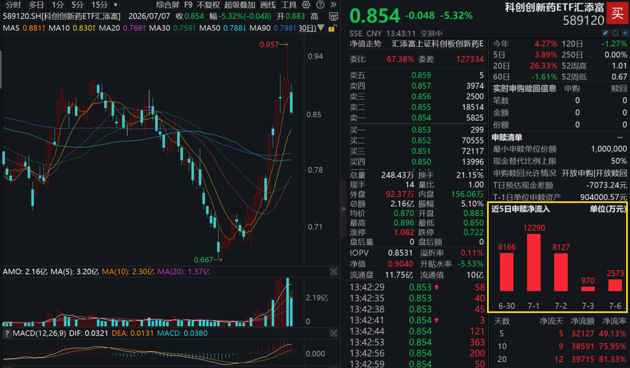Open the help question mark icon
The width and height of the screenshot is (630, 368).
click(x=320, y=5)
